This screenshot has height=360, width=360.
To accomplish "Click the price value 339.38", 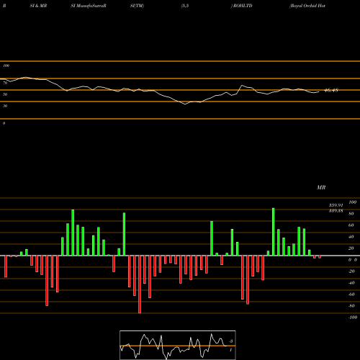I will click(x=336, y=211).
